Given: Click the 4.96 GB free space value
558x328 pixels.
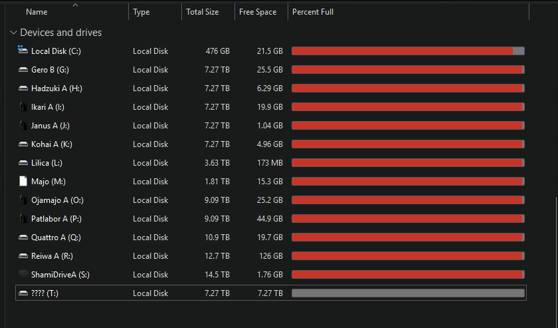Looking at the screenshot, I should click(x=270, y=144).
